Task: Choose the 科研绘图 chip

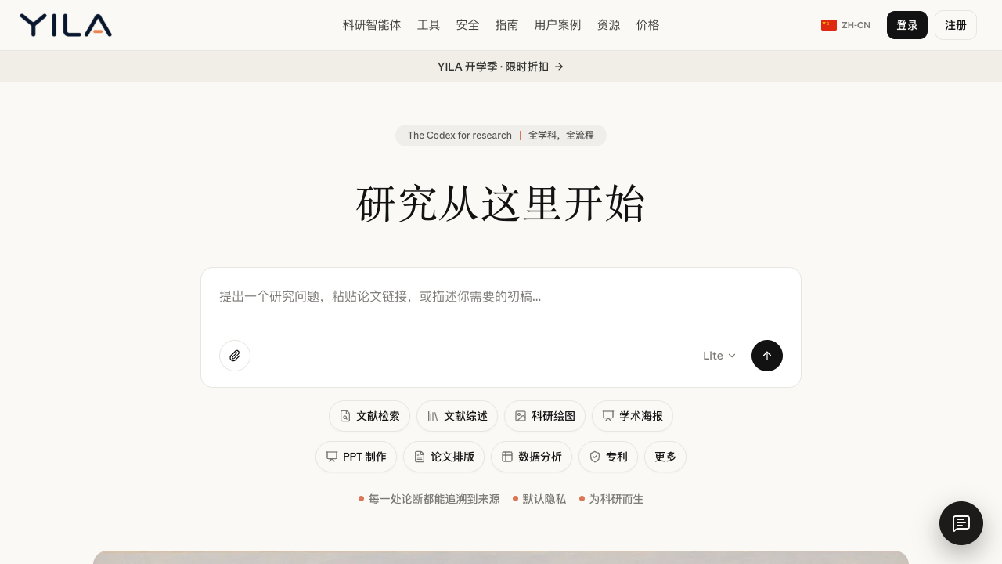Action: (x=545, y=416)
